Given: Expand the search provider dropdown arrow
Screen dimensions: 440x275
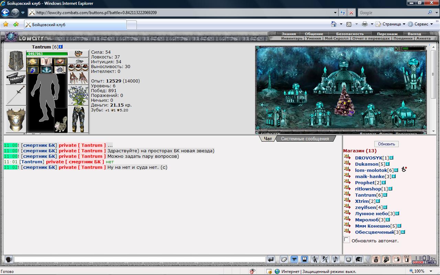Looking at the screenshot, I should (437, 13).
